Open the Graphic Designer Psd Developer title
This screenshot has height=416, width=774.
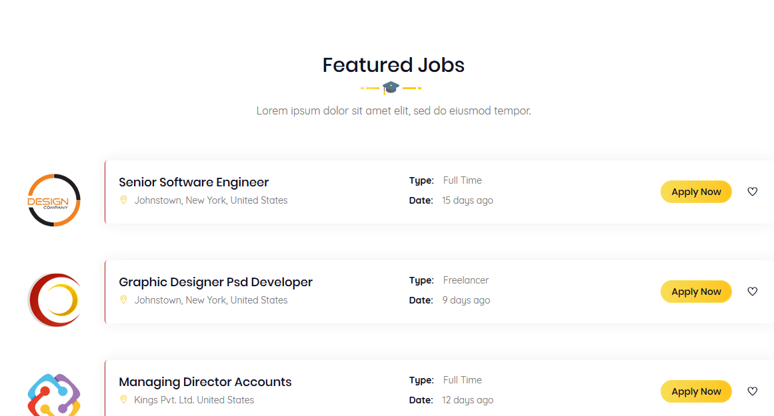[216, 282]
